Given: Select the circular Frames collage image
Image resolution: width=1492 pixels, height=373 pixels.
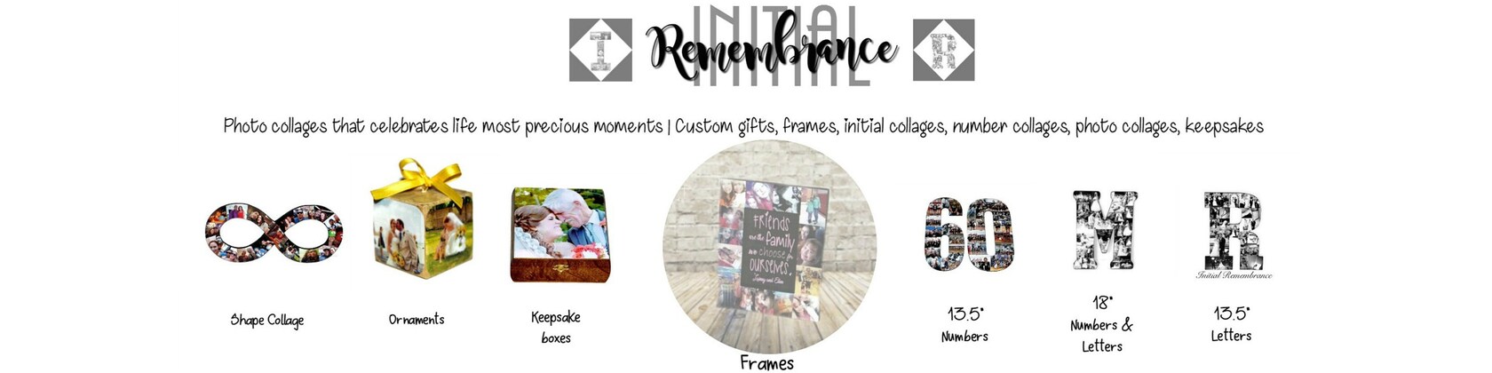Looking at the screenshot, I should pos(769,246).
